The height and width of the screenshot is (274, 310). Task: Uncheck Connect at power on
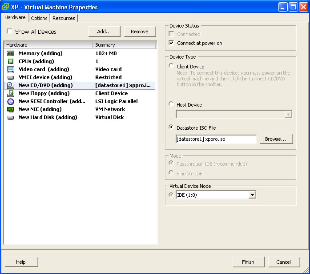coord(171,43)
